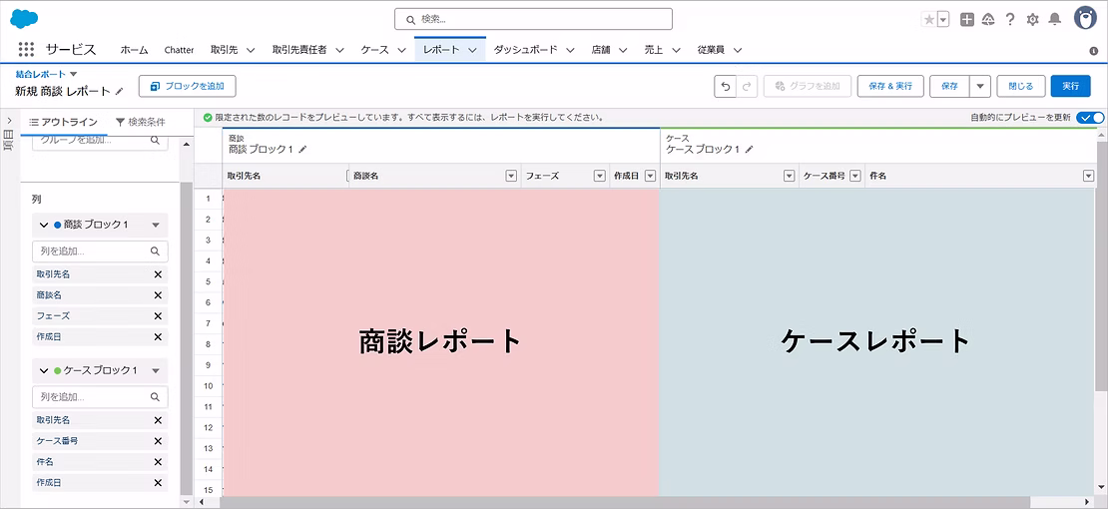Open the notifications bell
The image size is (1108, 509).
(1054, 20)
